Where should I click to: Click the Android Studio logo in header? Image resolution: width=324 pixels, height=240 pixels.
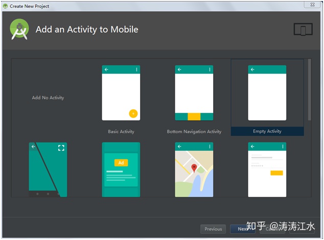point(19,29)
